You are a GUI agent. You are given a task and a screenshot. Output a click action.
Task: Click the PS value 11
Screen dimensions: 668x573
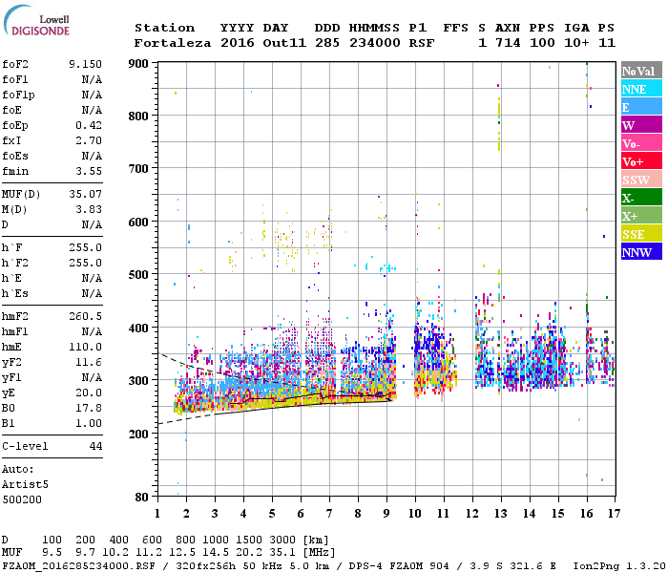607,43
